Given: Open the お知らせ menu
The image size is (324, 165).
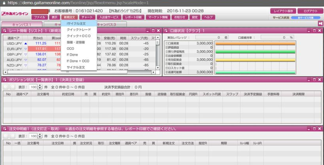Looking at the screenshot, I should click(180, 17).
